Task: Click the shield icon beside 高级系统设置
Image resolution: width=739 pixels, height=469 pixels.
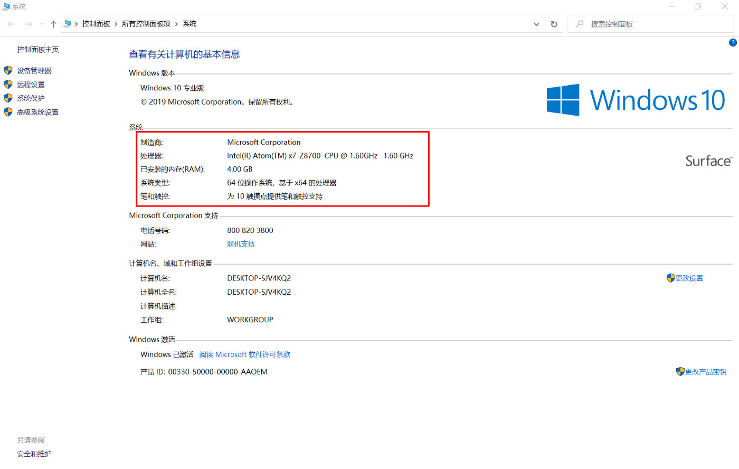Action: pyautogui.click(x=8, y=111)
